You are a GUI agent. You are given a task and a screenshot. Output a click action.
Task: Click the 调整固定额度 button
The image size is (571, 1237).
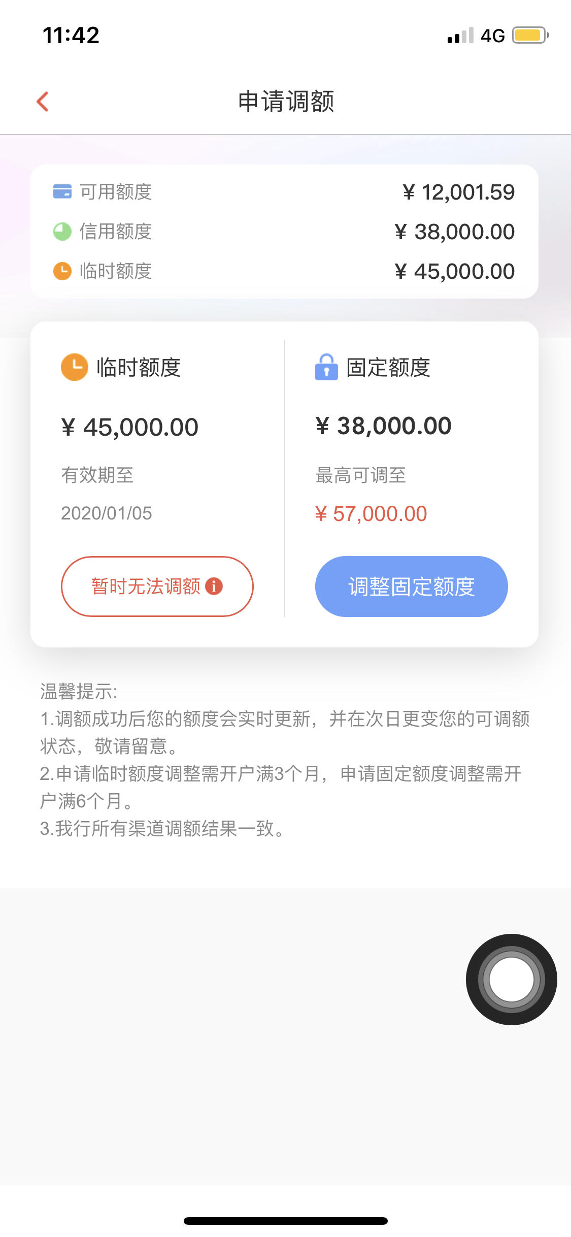pyautogui.click(x=412, y=587)
